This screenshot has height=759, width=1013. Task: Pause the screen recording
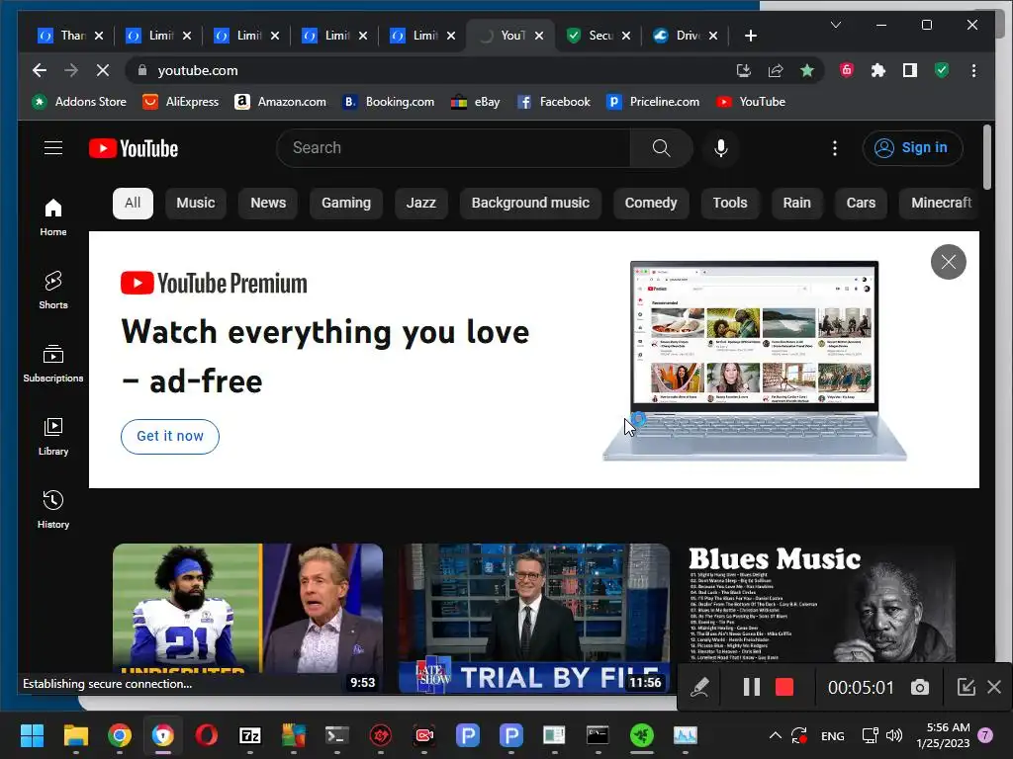(752, 687)
